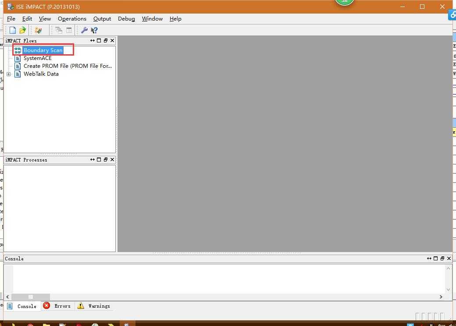Float the iMPACT Processes panel
The width and height of the screenshot is (456, 326).
click(106, 160)
